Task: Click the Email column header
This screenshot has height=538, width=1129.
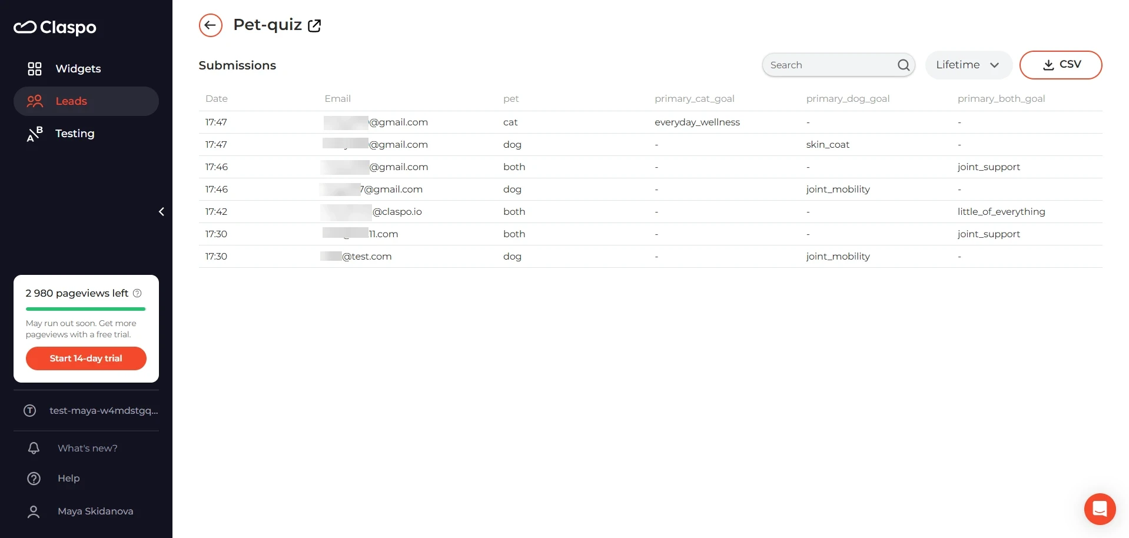Action: coord(337,99)
